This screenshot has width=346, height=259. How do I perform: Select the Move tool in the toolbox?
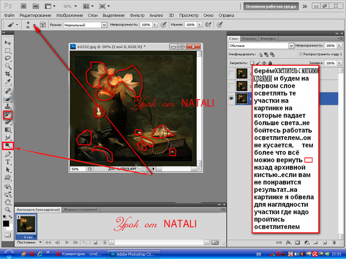tap(8, 42)
